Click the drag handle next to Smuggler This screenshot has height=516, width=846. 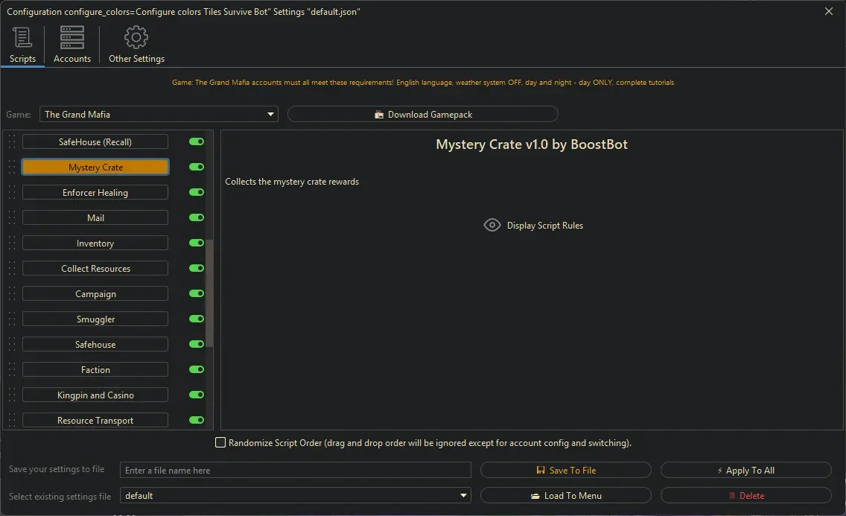12,319
